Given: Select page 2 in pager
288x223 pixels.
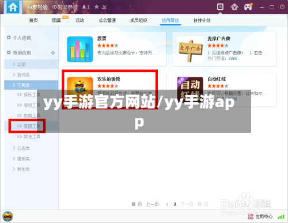Looking at the screenshot, I should (175, 205).
